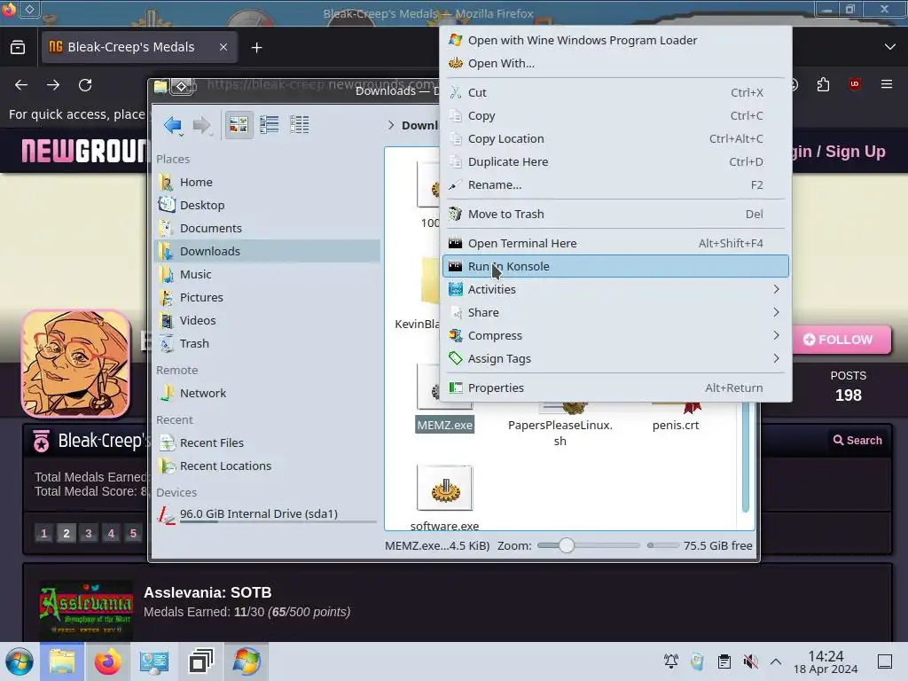
Task: Select Copy in the context menu
Action: (x=615, y=115)
